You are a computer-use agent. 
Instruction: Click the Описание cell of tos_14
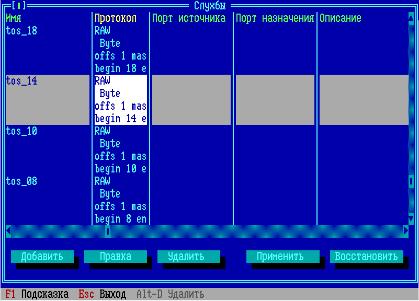pyautogui.click(x=364, y=99)
